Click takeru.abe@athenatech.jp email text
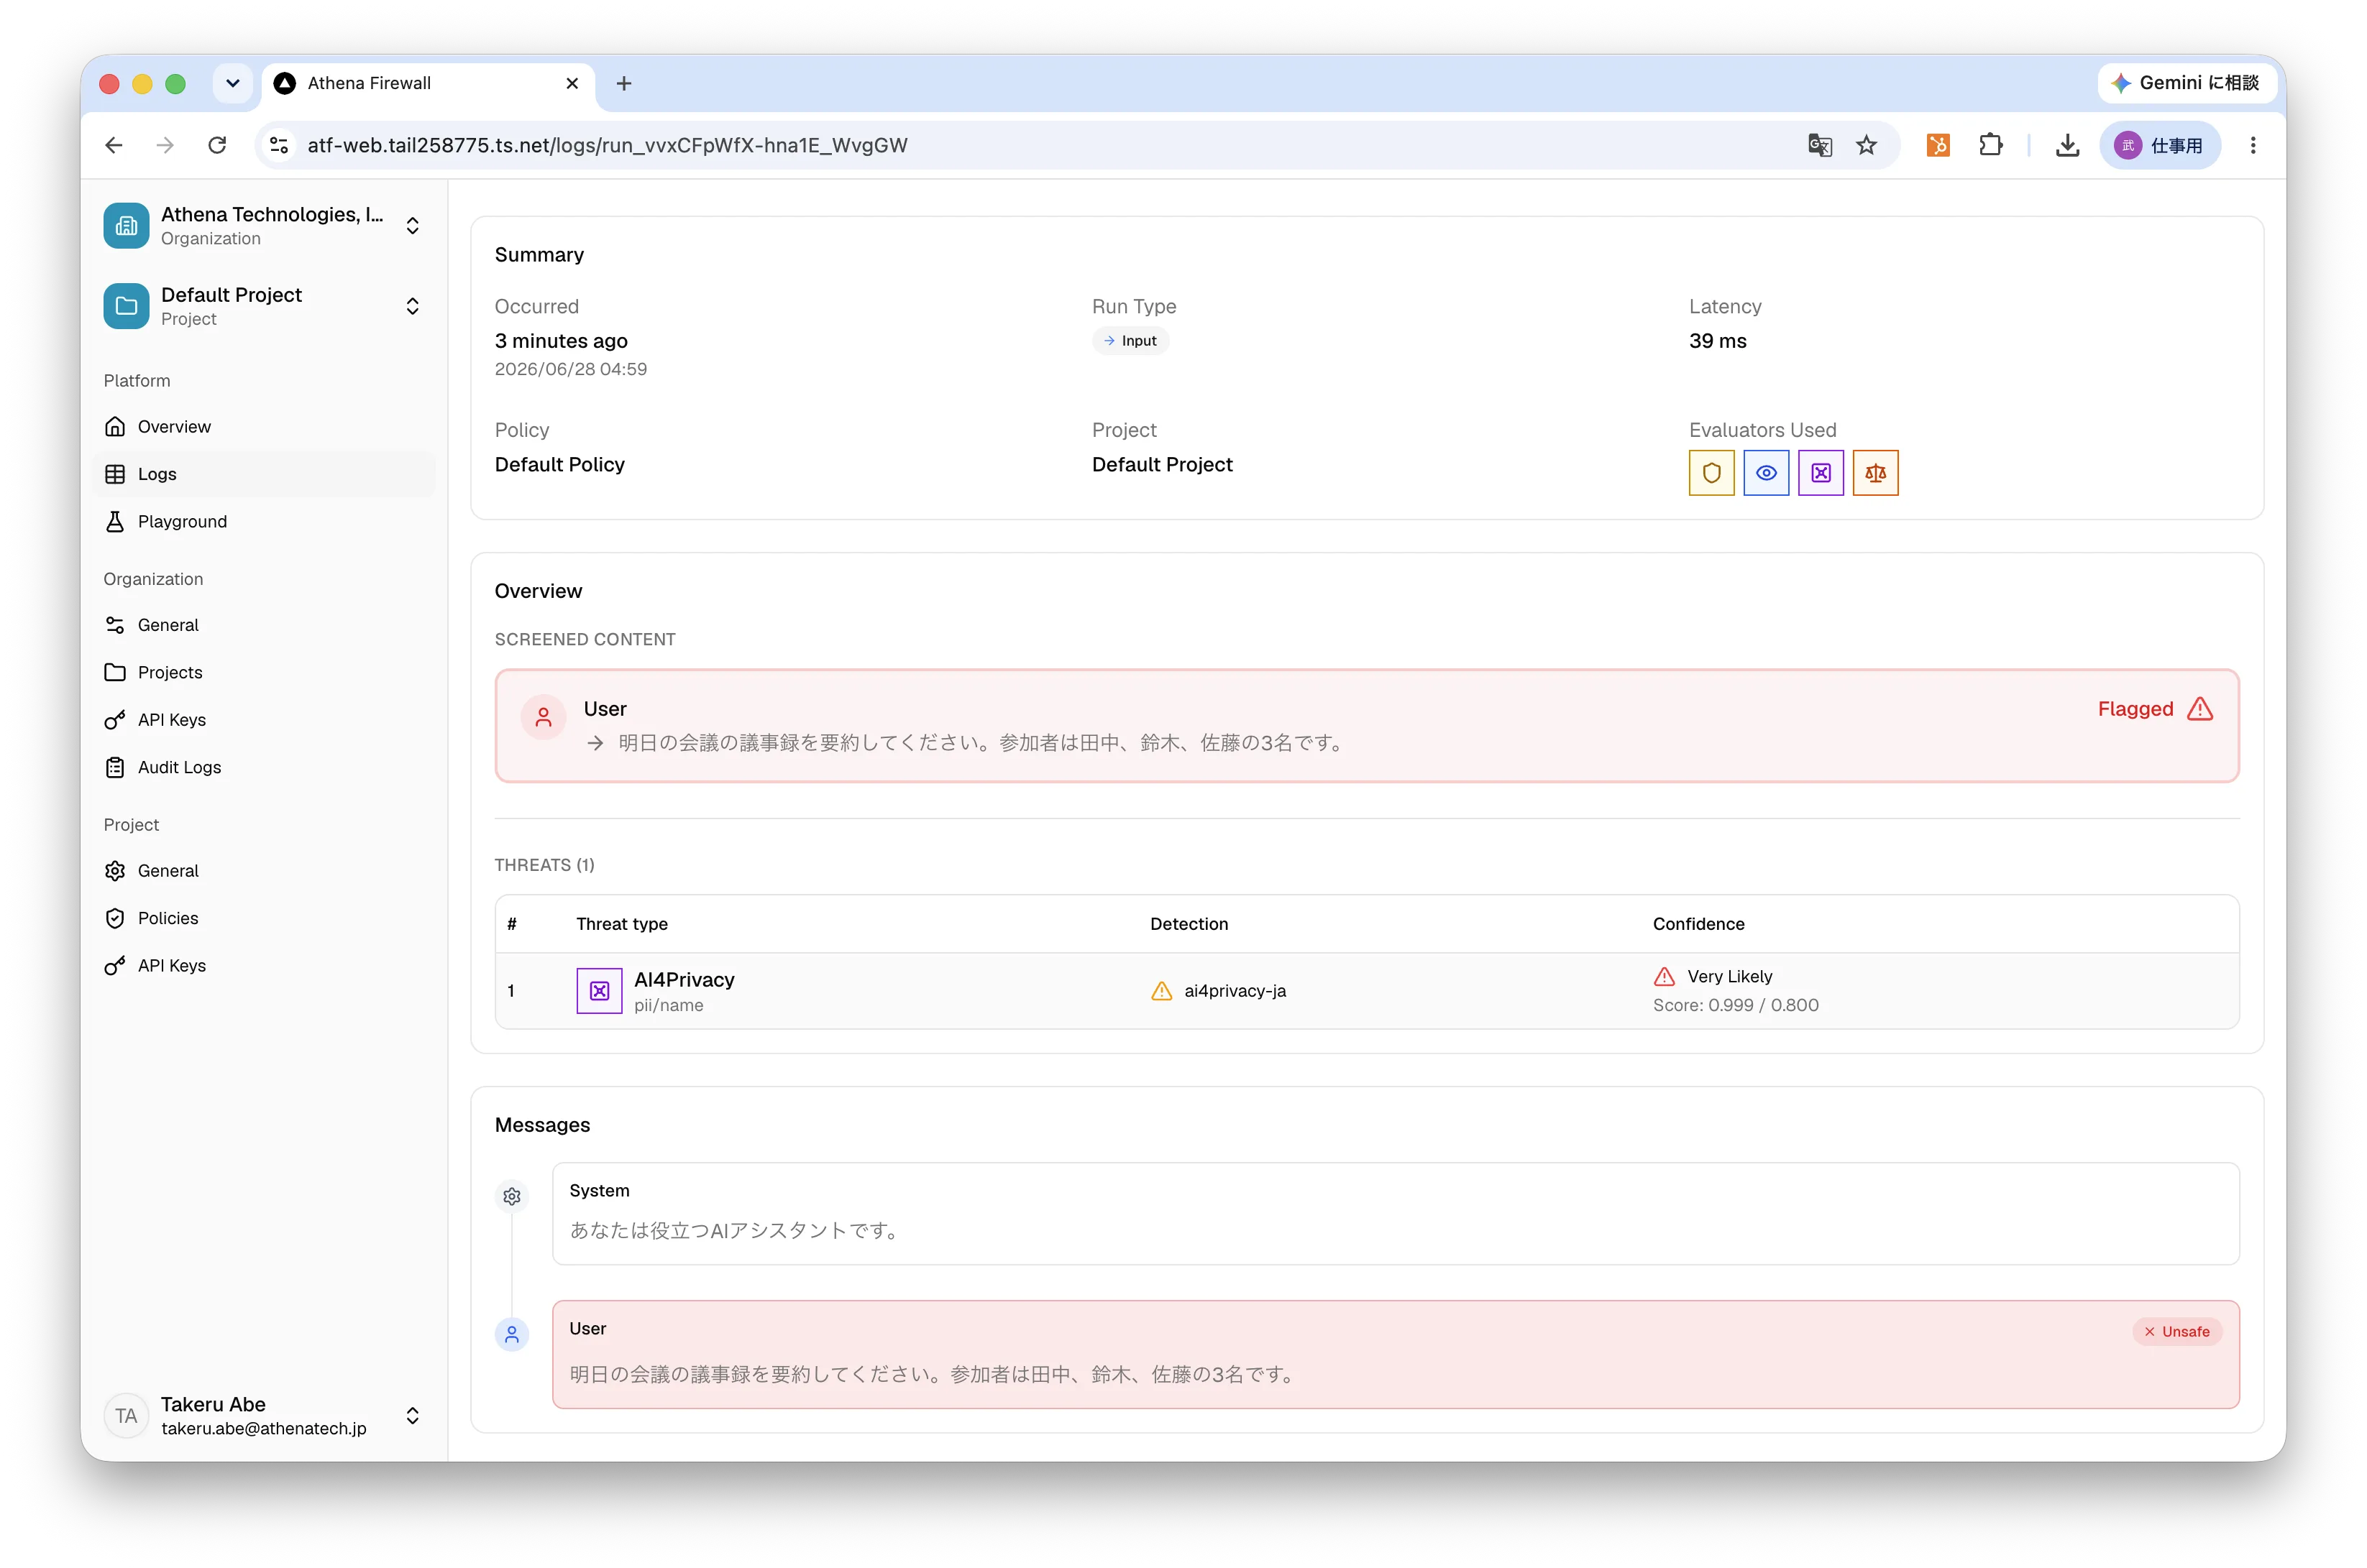Image resolution: width=2367 pixels, height=1568 pixels. pos(264,1428)
